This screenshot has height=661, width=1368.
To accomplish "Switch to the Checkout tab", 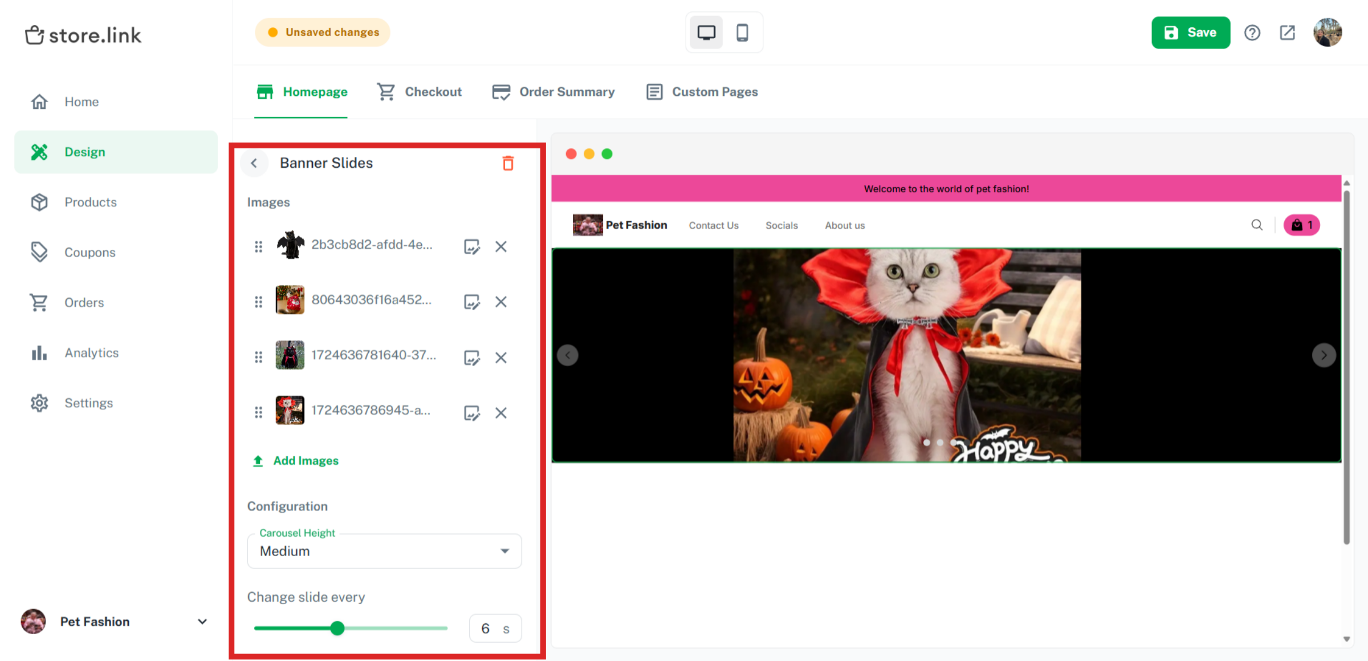I will coord(420,92).
